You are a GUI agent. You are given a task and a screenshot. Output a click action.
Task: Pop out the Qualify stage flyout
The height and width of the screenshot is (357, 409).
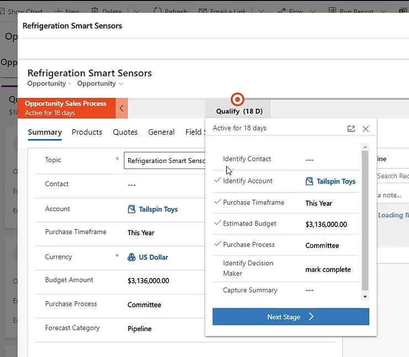click(351, 129)
